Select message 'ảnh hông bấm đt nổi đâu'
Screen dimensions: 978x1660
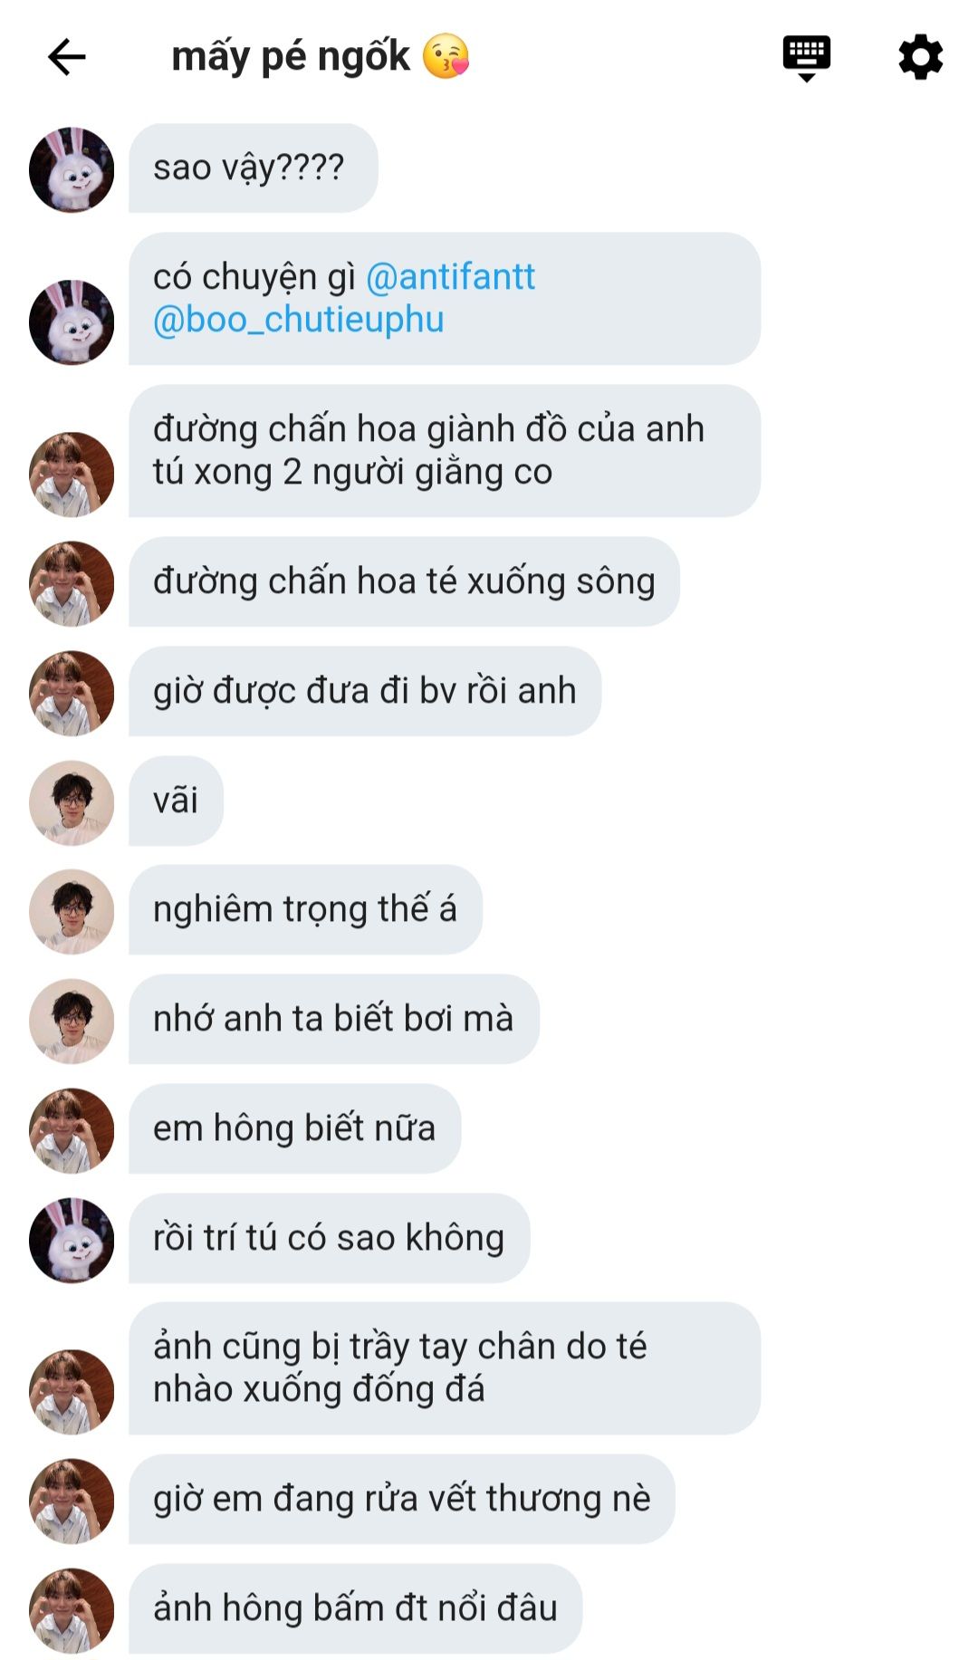coord(356,1609)
